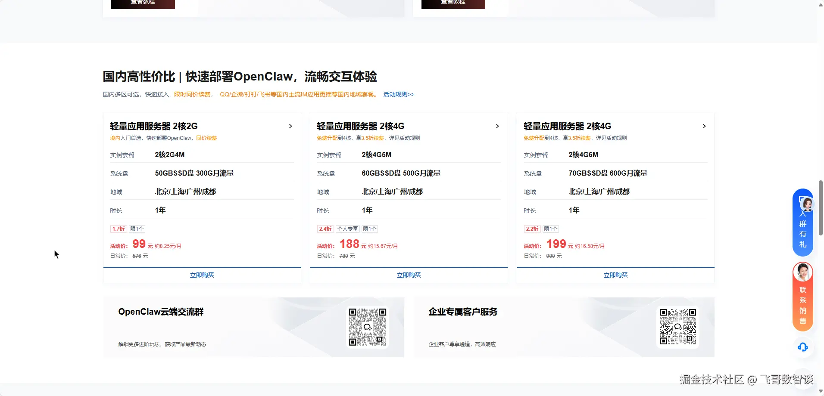Click the 企业客户尊享通道，高效响应 text
The width and height of the screenshot is (824, 396).
(x=462, y=344)
